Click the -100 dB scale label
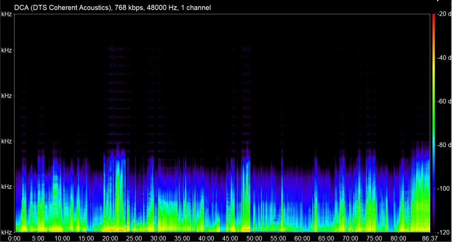Image resolution: width=452 pixels, height=242 pixels. 444,188
